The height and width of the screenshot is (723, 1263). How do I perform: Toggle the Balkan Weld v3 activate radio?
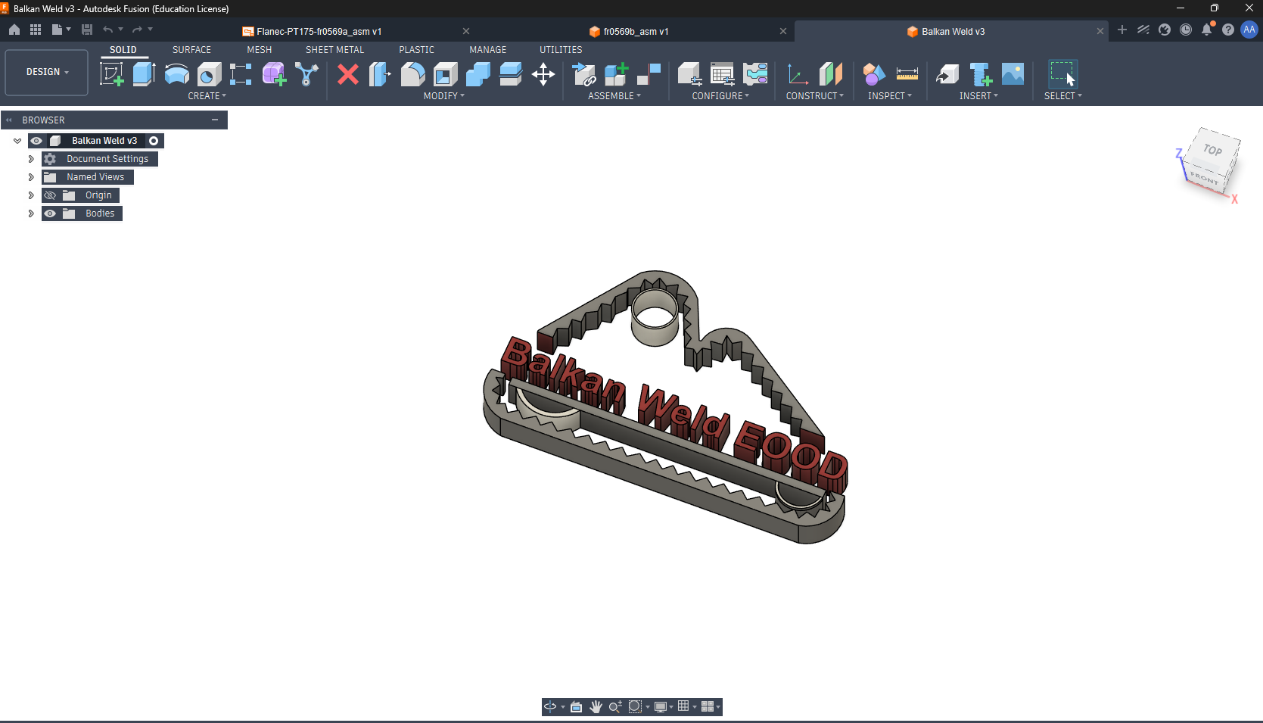coord(154,141)
